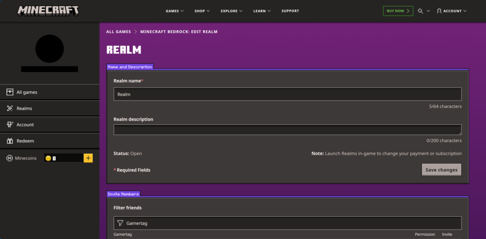This screenshot has width=486, height=239.
Task: Click the account person icon
Action: (439, 11)
